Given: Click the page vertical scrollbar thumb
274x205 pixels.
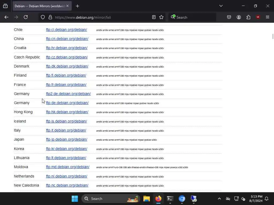Looking at the screenshot, I should tap(273, 37).
